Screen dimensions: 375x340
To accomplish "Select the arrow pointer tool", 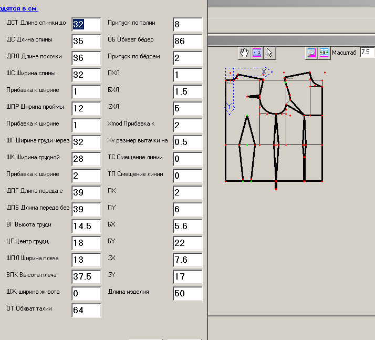I will (x=269, y=53).
